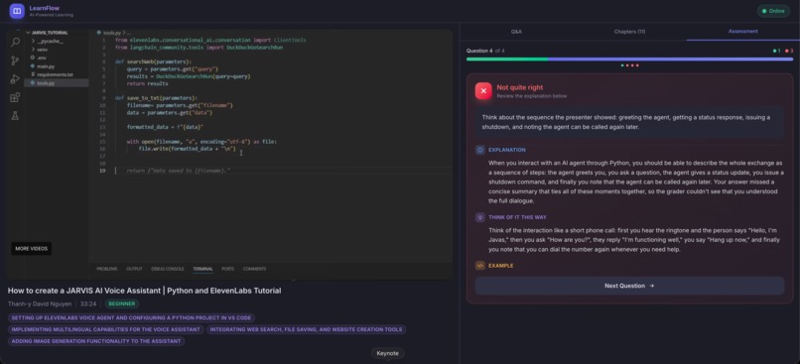Click the assessment question progress bar
800x364 pixels.
pos(629,60)
